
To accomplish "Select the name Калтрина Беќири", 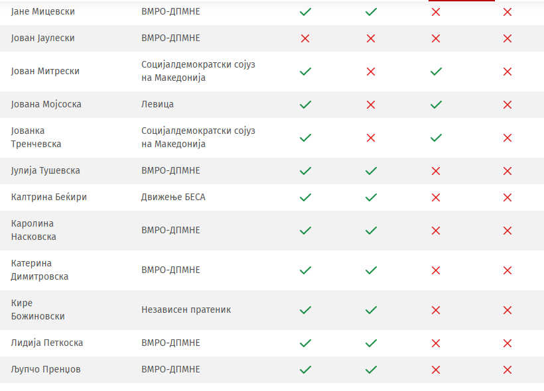I will [49, 197].
